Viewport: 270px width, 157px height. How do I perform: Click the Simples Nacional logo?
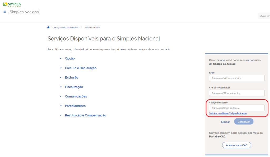click(x=12, y=4)
